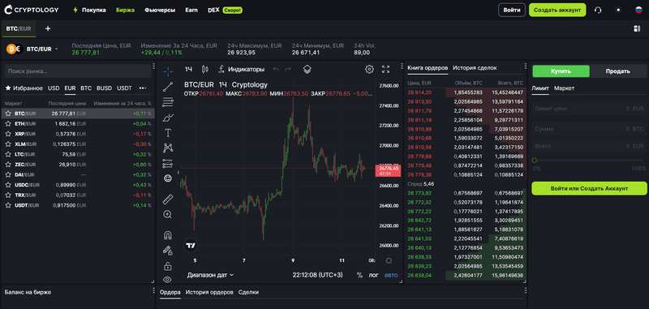Select the ruler measure tool
Viewport: 649px width, 309px height.
pyautogui.click(x=168, y=199)
